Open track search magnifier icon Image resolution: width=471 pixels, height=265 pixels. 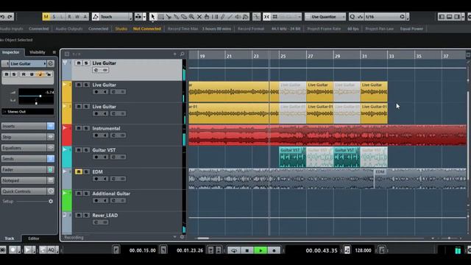coord(182,54)
